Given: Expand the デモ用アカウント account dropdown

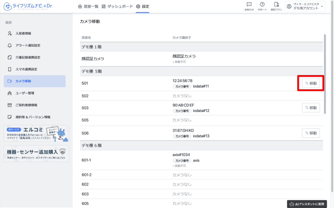Looking at the screenshot, I should pos(305,6).
